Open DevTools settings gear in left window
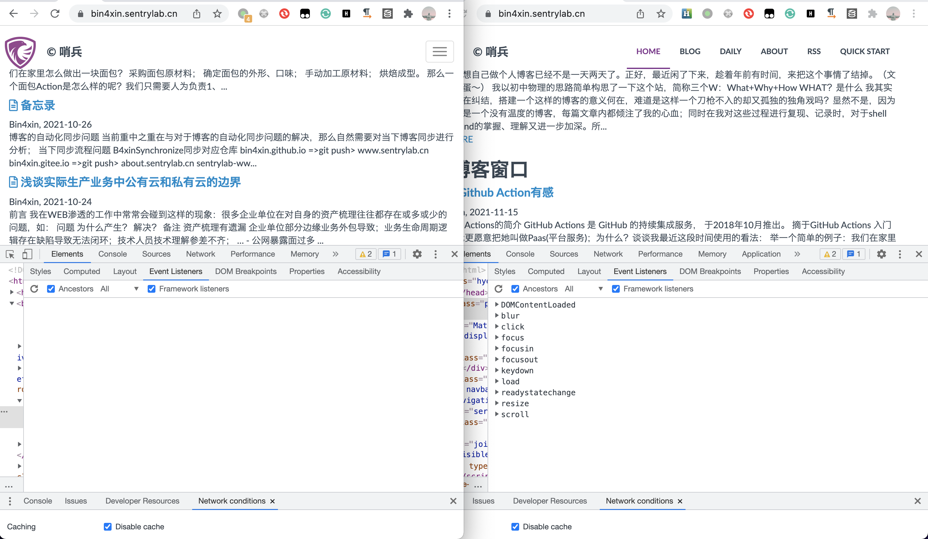The image size is (928, 539). point(417,254)
